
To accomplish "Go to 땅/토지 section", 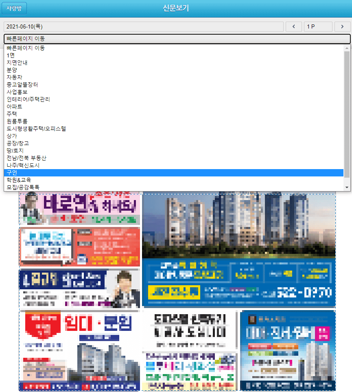I will point(173,150).
